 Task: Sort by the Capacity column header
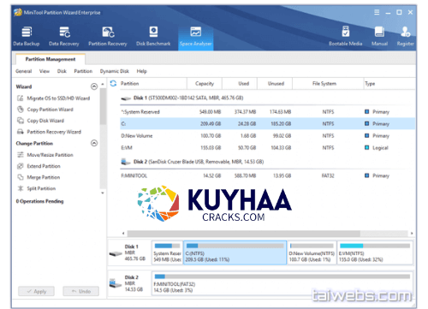(x=205, y=83)
